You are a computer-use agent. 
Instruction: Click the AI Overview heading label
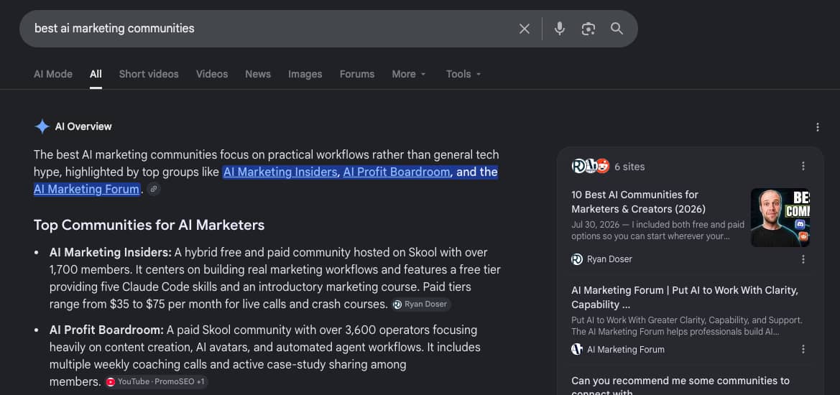(83, 127)
